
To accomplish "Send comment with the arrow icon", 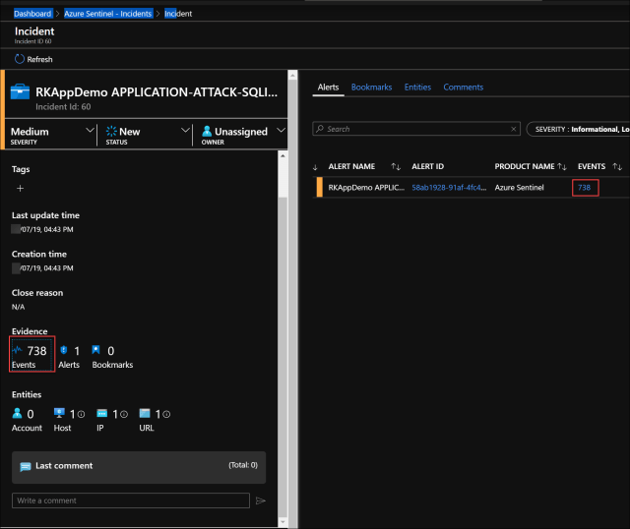I will [x=261, y=500].
